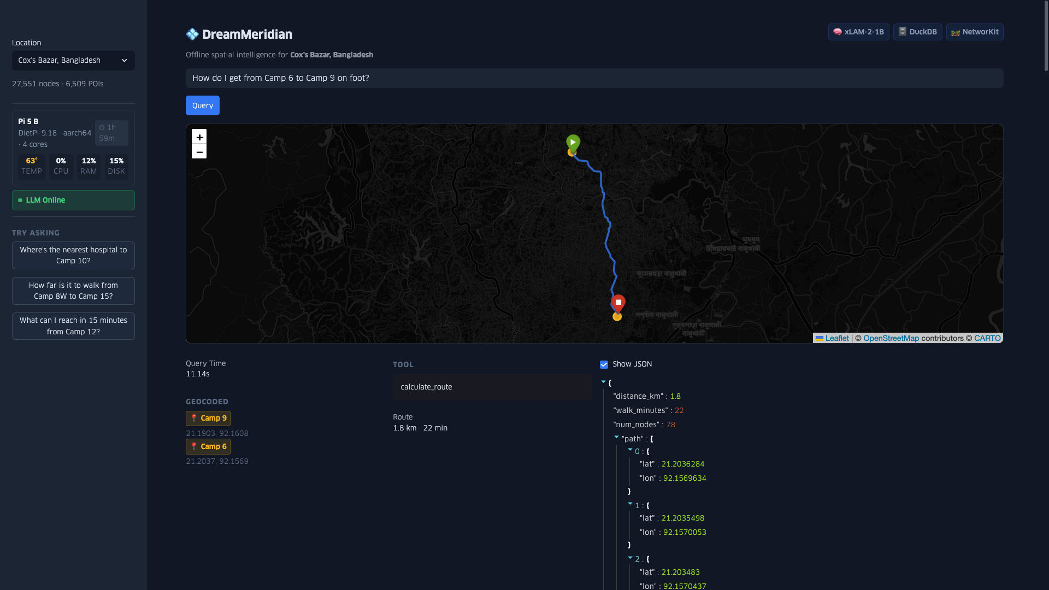1049x590 pixels.
Task: Click the xLAM-2-1B model badge
Action: coord(858,32)
